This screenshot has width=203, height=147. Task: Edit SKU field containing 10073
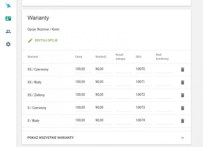pos(144,107)
